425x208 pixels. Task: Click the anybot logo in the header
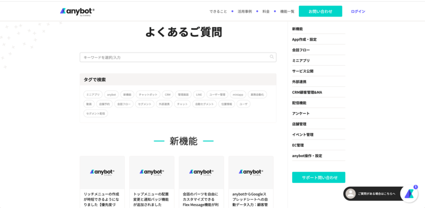click(x=77, y=12)
